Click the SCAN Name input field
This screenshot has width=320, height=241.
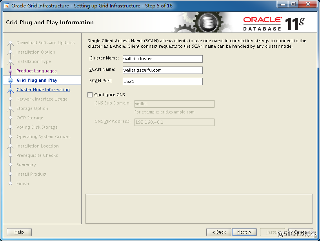(163, 70)
